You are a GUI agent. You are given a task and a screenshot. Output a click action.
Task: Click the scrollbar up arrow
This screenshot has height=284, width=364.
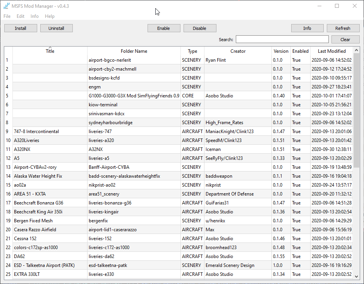pos(356,50)
